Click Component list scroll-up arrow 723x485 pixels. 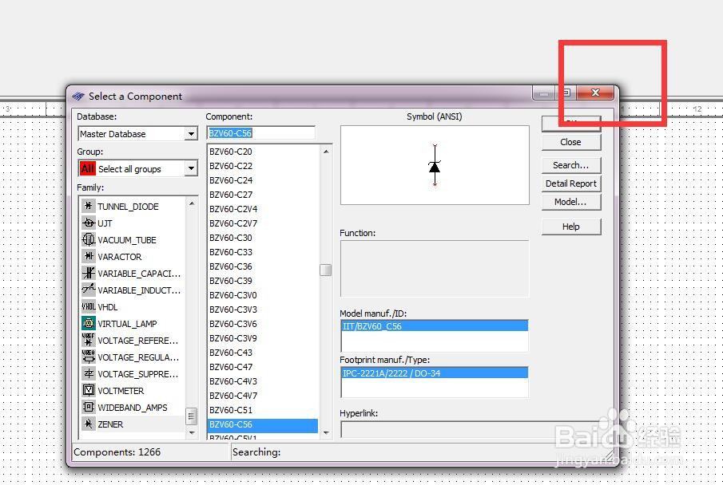326,152
